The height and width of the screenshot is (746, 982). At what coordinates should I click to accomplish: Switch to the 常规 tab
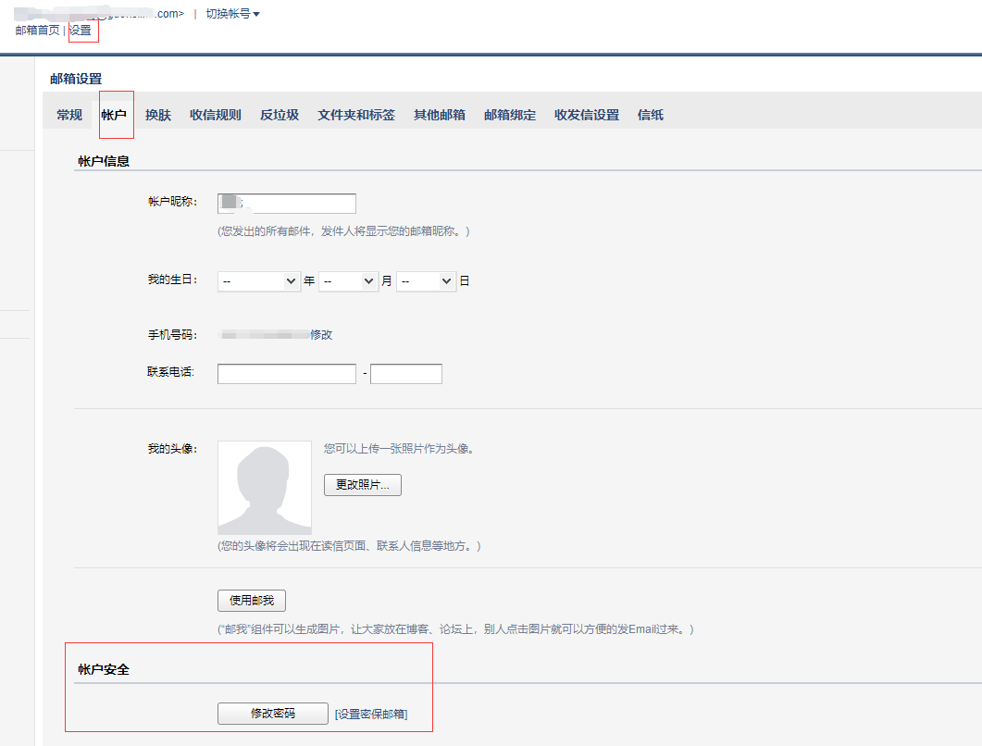pos(69,115)
